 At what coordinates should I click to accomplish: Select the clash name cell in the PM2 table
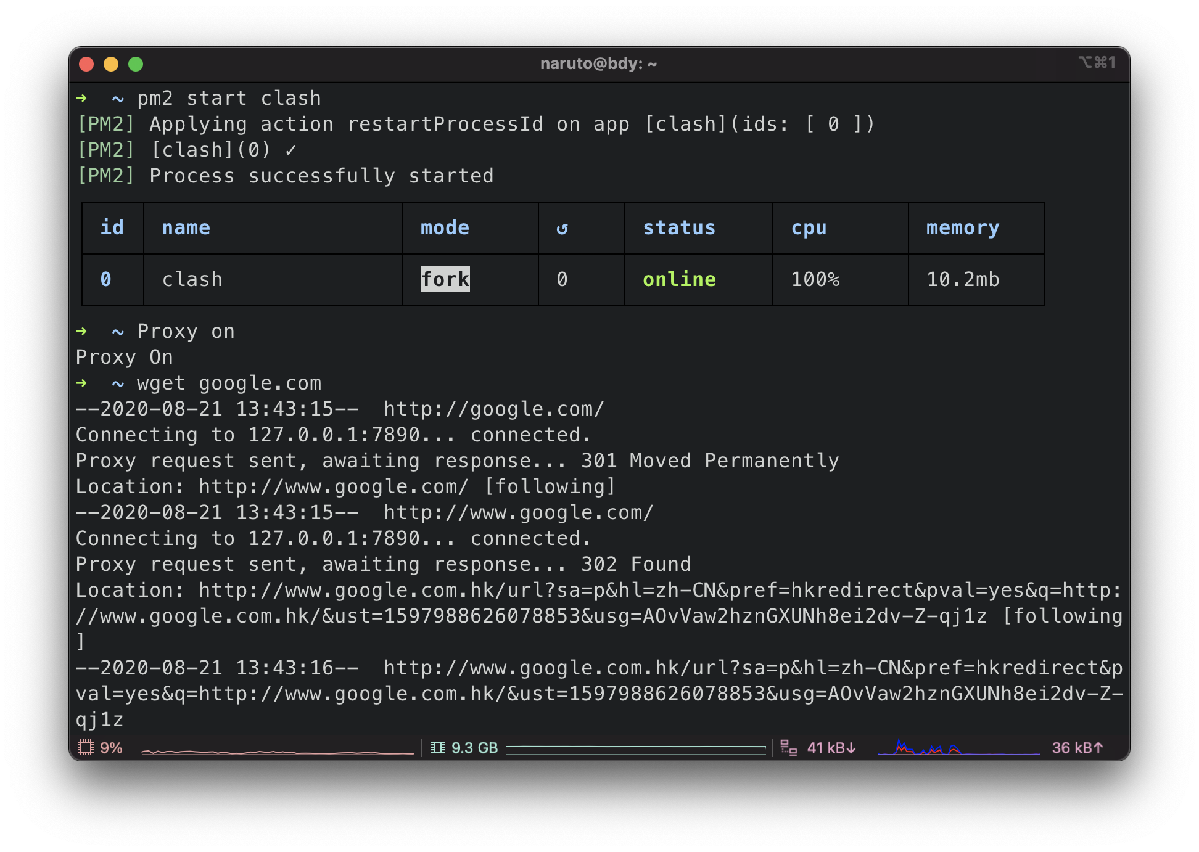tap(192, 279)
